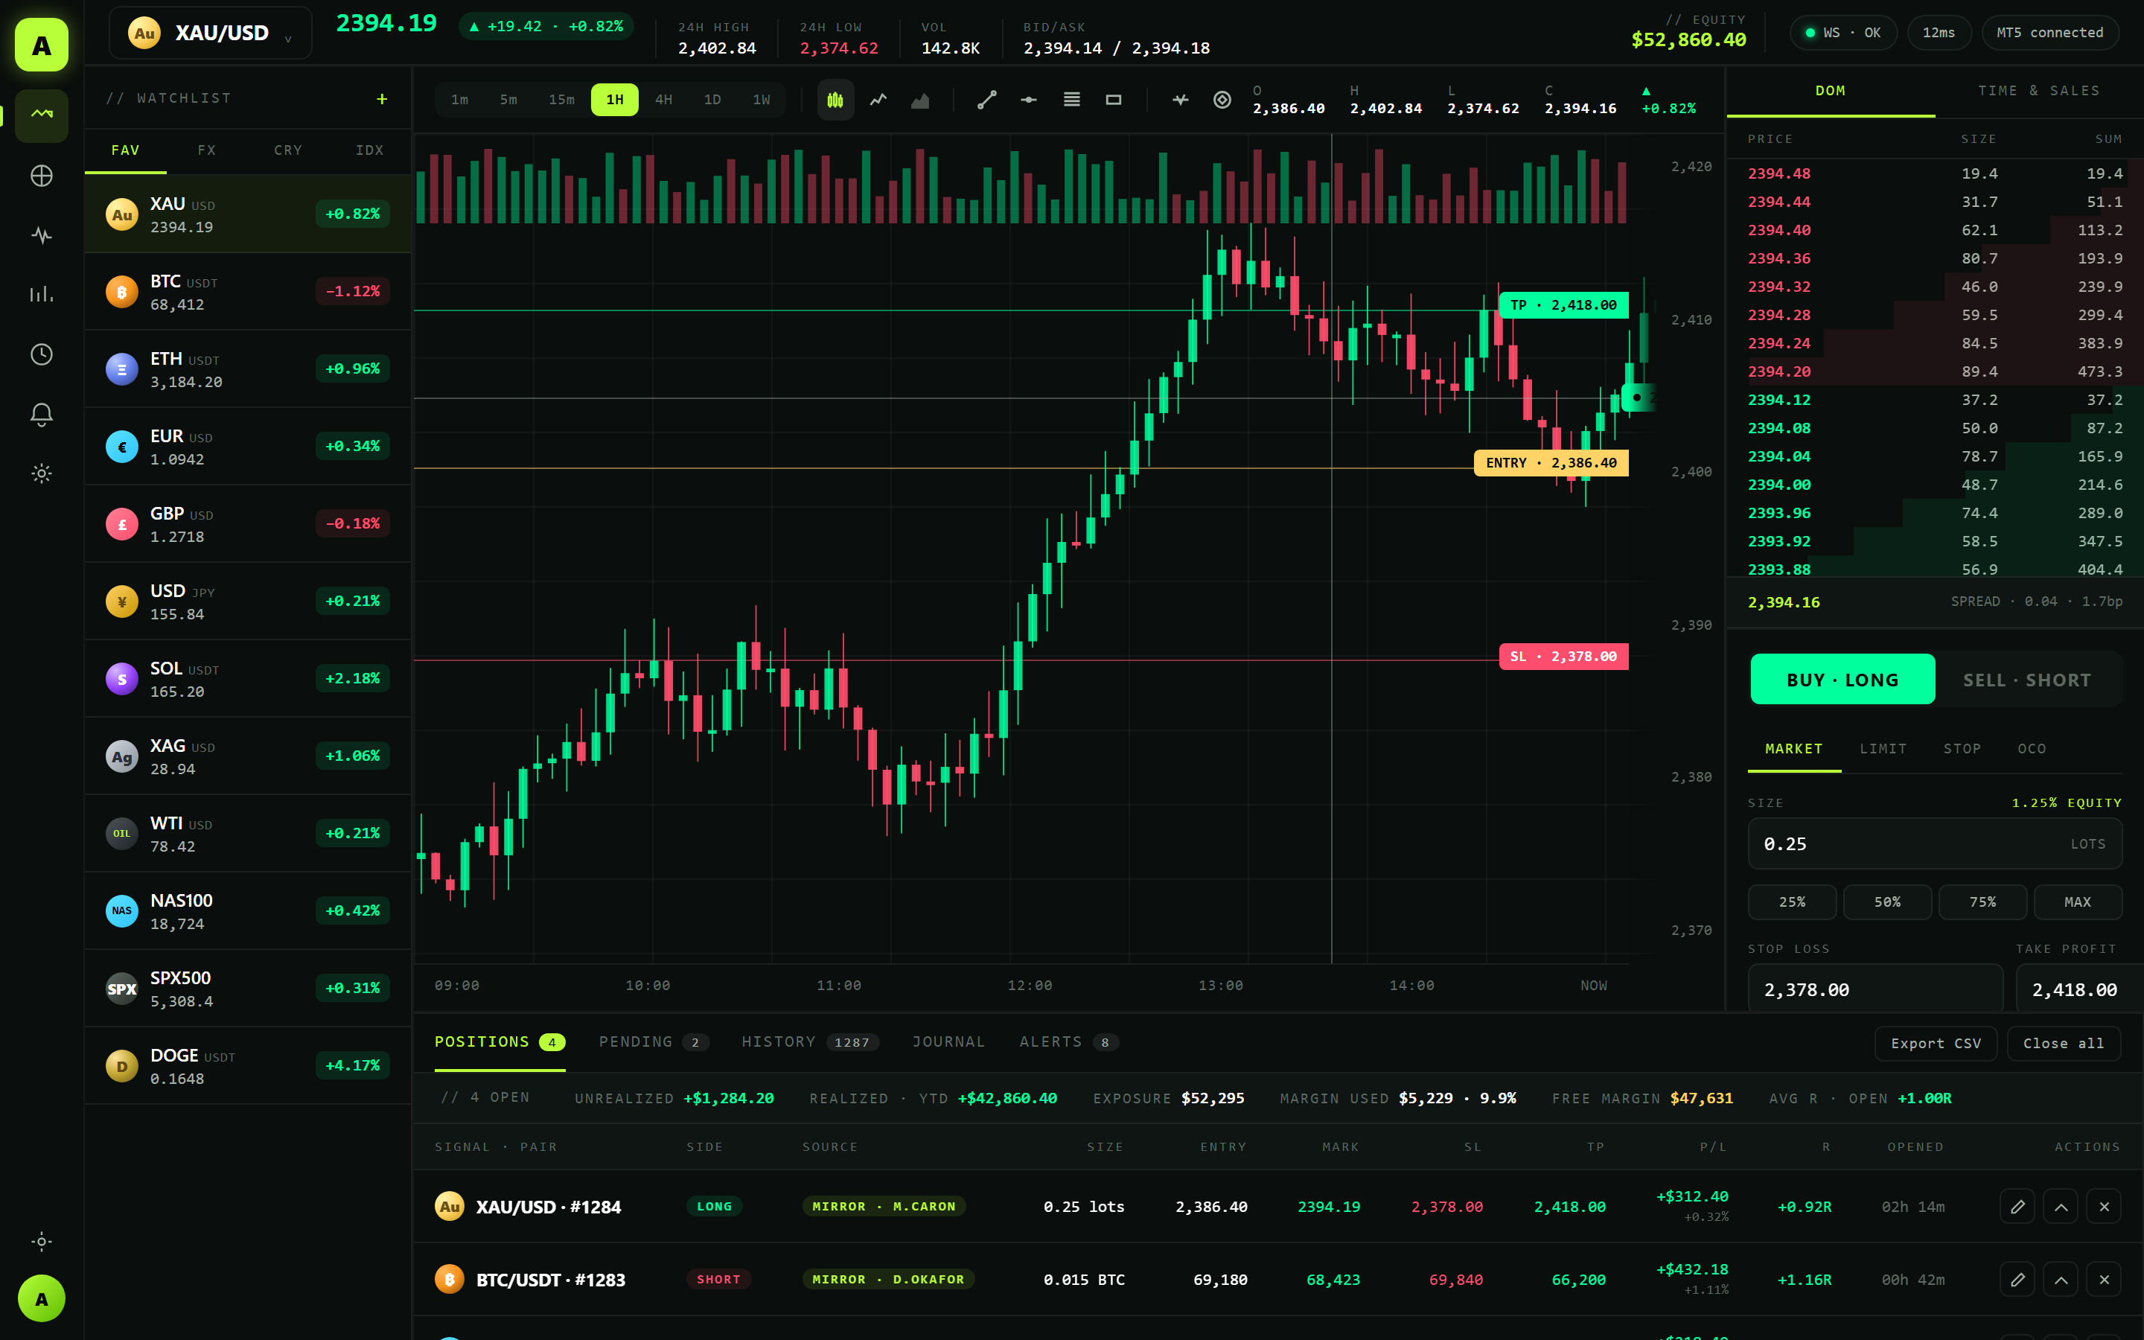Screen dimensions: 2144x1340
Task: Add a symbol with the watchlist plus icon
Action: pyautogui.click(x=382, y=98)
